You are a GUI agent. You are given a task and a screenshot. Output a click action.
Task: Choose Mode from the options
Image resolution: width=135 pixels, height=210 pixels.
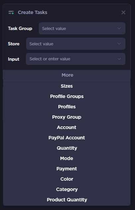tap(67, 158)
